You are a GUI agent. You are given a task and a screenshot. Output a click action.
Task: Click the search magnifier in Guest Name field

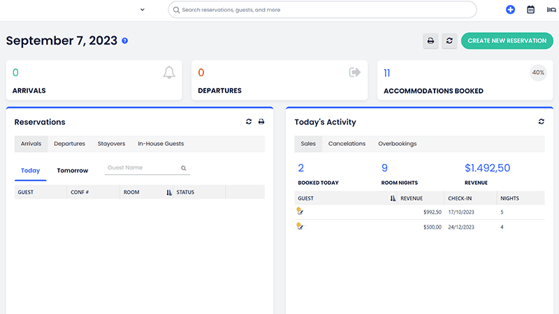[184, 168]
